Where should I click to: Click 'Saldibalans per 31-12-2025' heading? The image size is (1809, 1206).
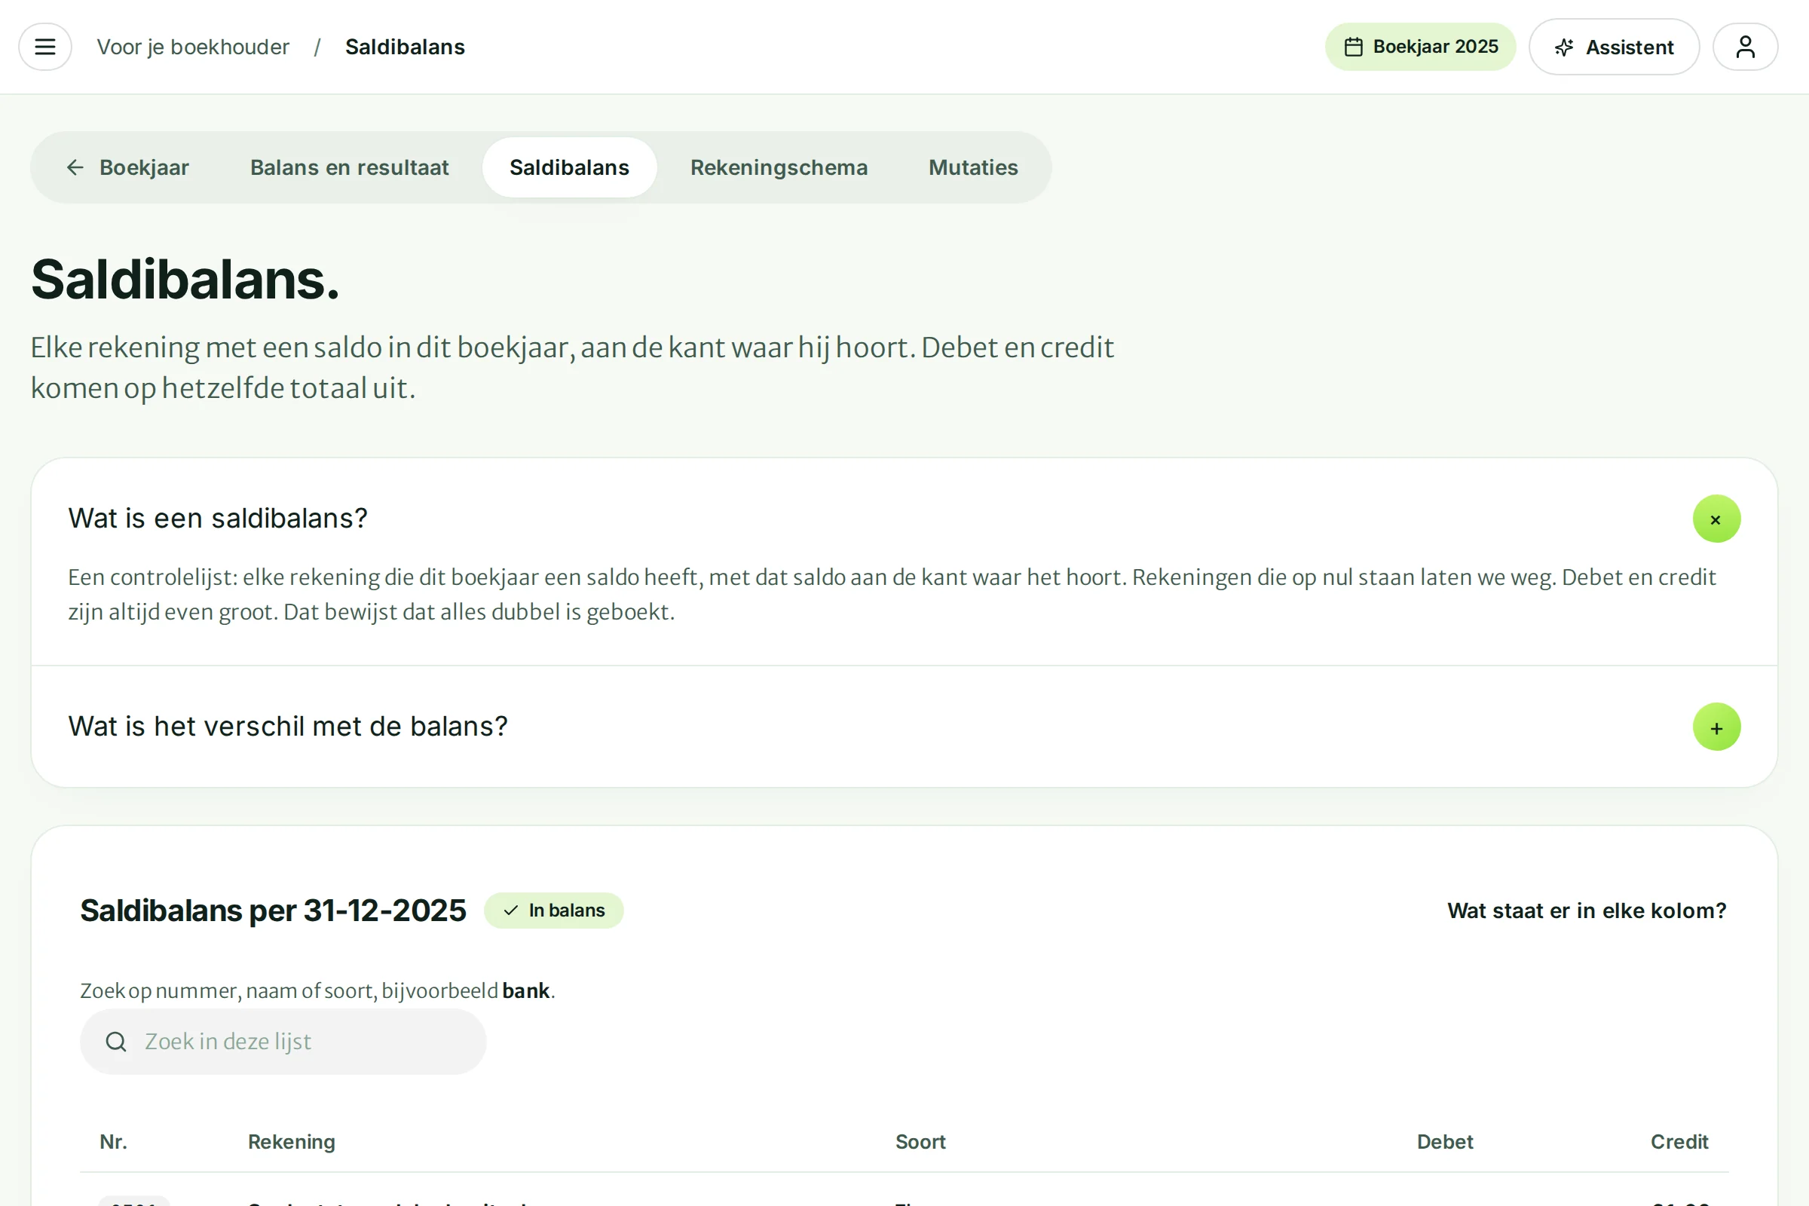tap(273, 911)
